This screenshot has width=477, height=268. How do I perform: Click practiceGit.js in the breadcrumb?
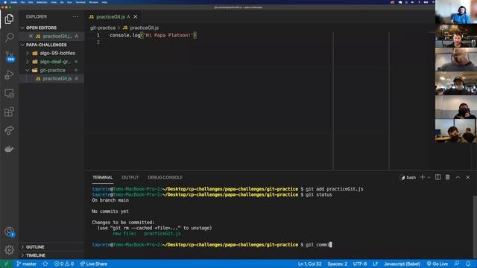(x=144, y=28)
